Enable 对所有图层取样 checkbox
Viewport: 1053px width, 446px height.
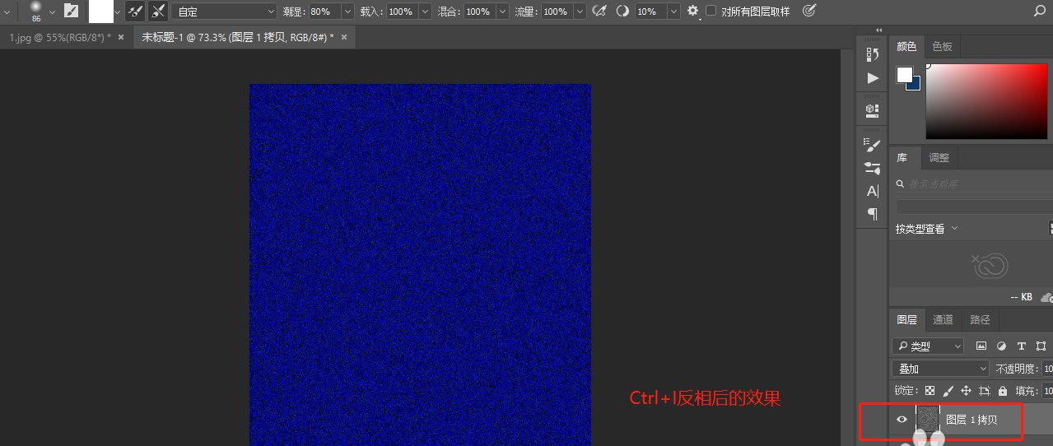[x=711, y=11]
